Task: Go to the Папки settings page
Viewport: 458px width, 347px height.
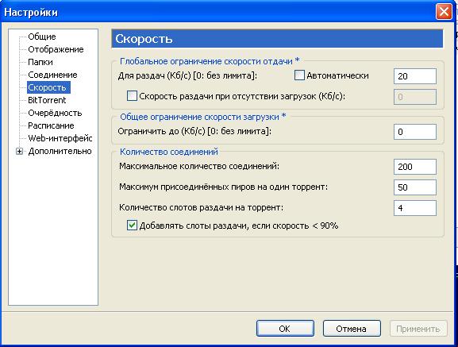Action: (x=40, y=62)
